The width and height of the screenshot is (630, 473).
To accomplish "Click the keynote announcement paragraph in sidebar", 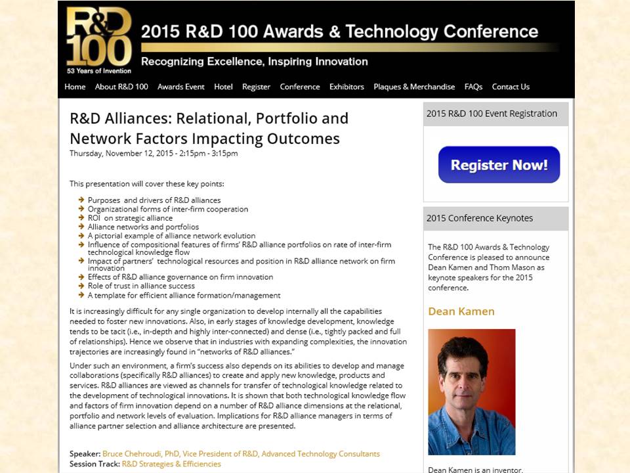I will tap(488, 267).
